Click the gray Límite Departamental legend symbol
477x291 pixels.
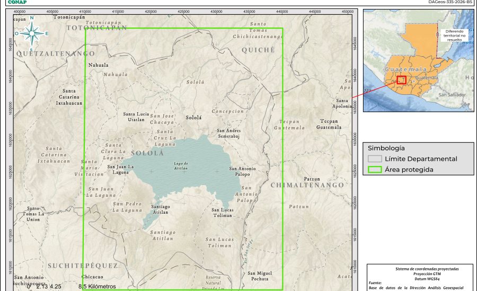(375, 159)
